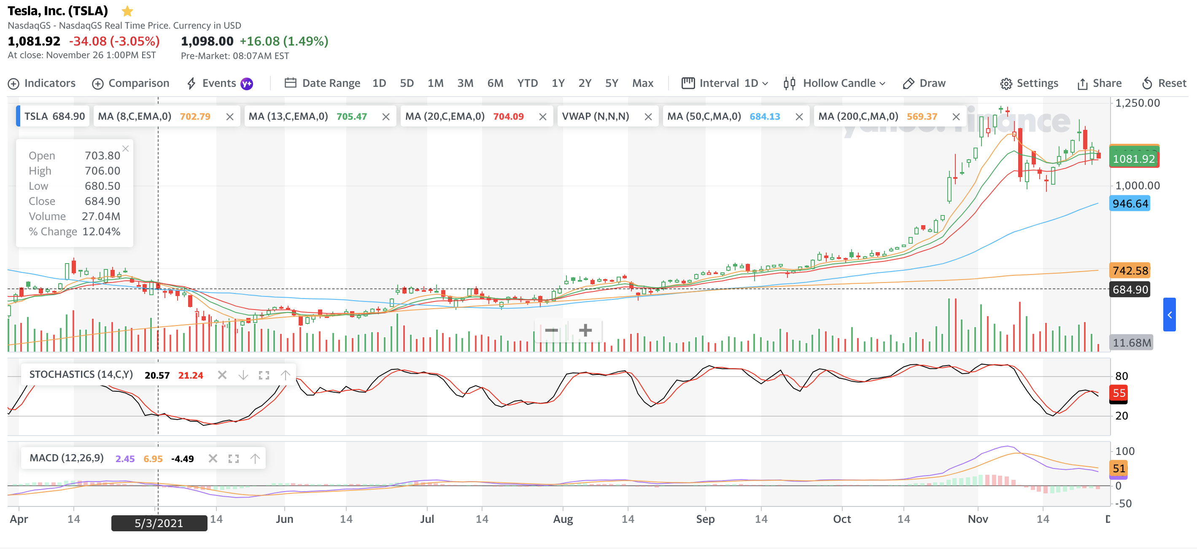Remove the MACD panel

tap(213, 458)
